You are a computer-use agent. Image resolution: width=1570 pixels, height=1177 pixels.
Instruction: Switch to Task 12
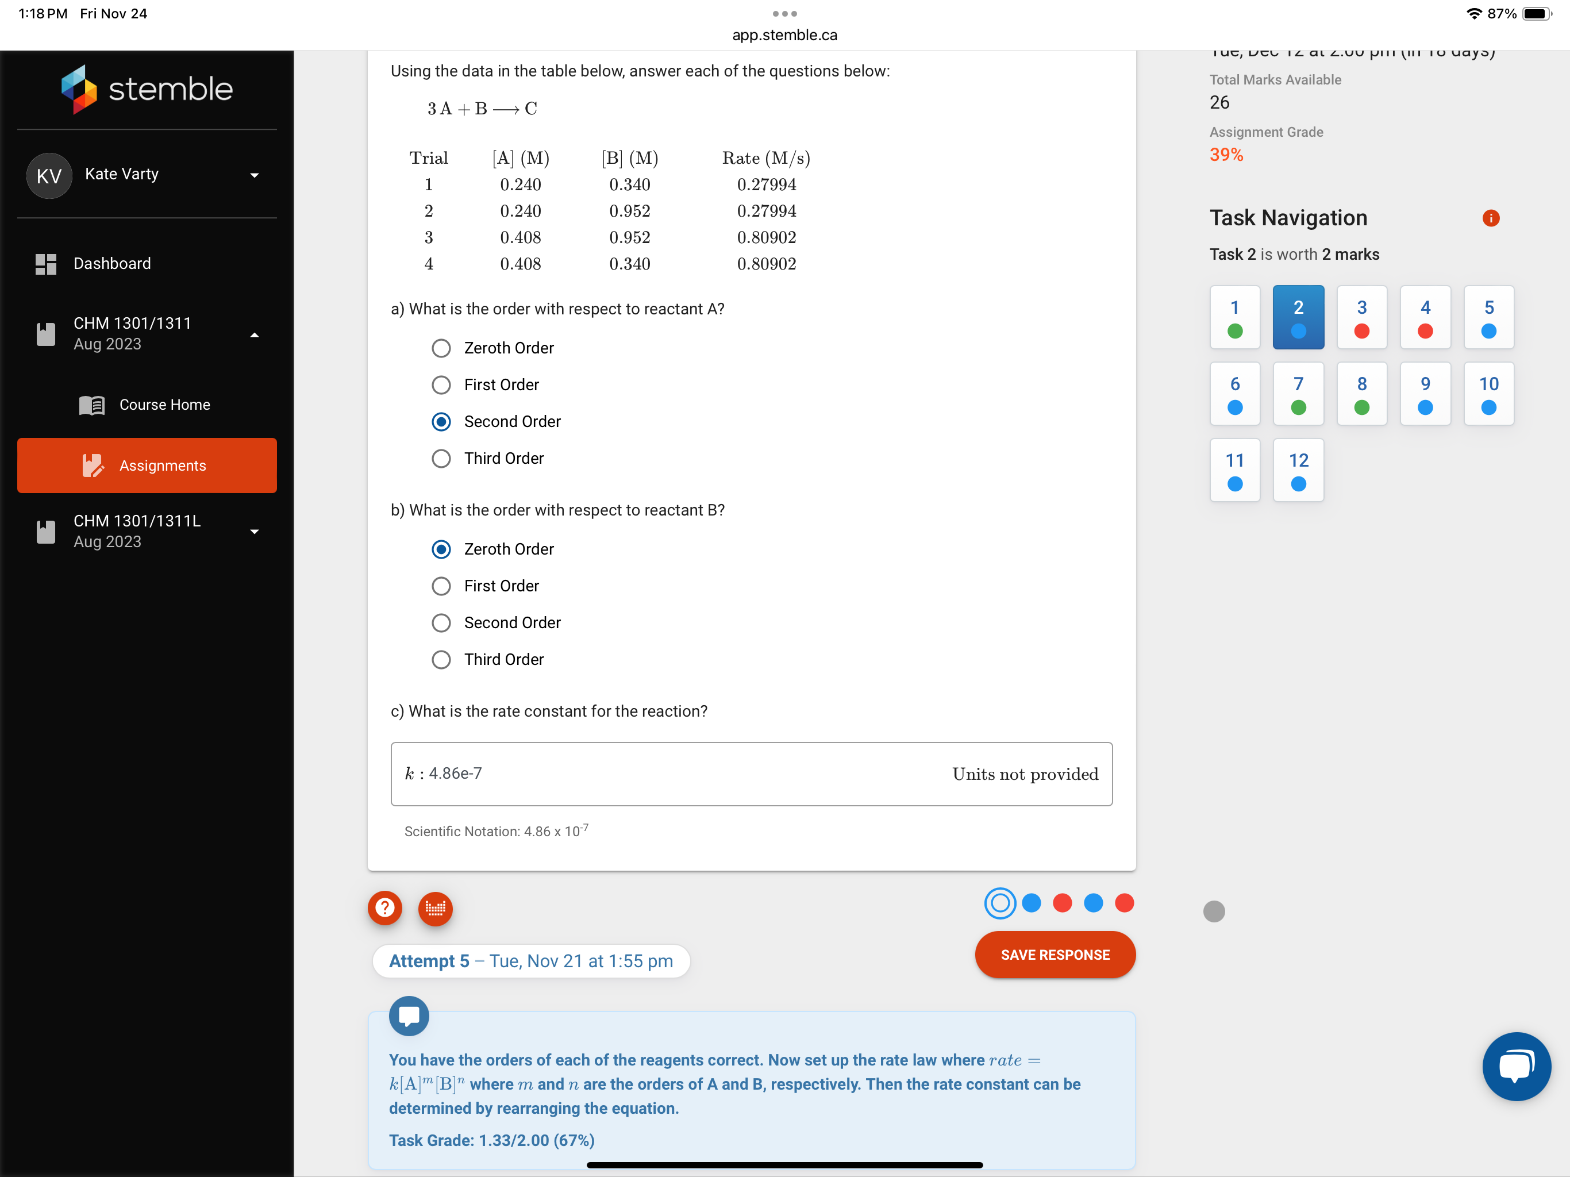pyautogui.click(x=1298, y=469)
